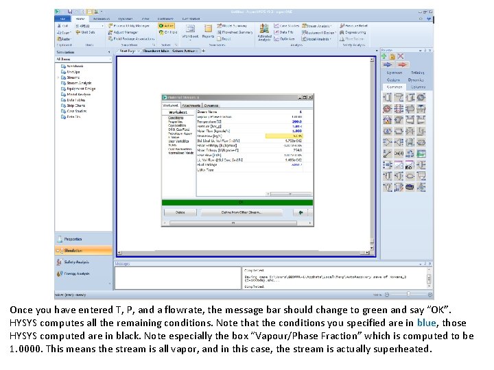The height and width of the screenshot is (370, 494).
Task: Select the blue material stream arrow in Palette
Action: click(x=388, y=64)
